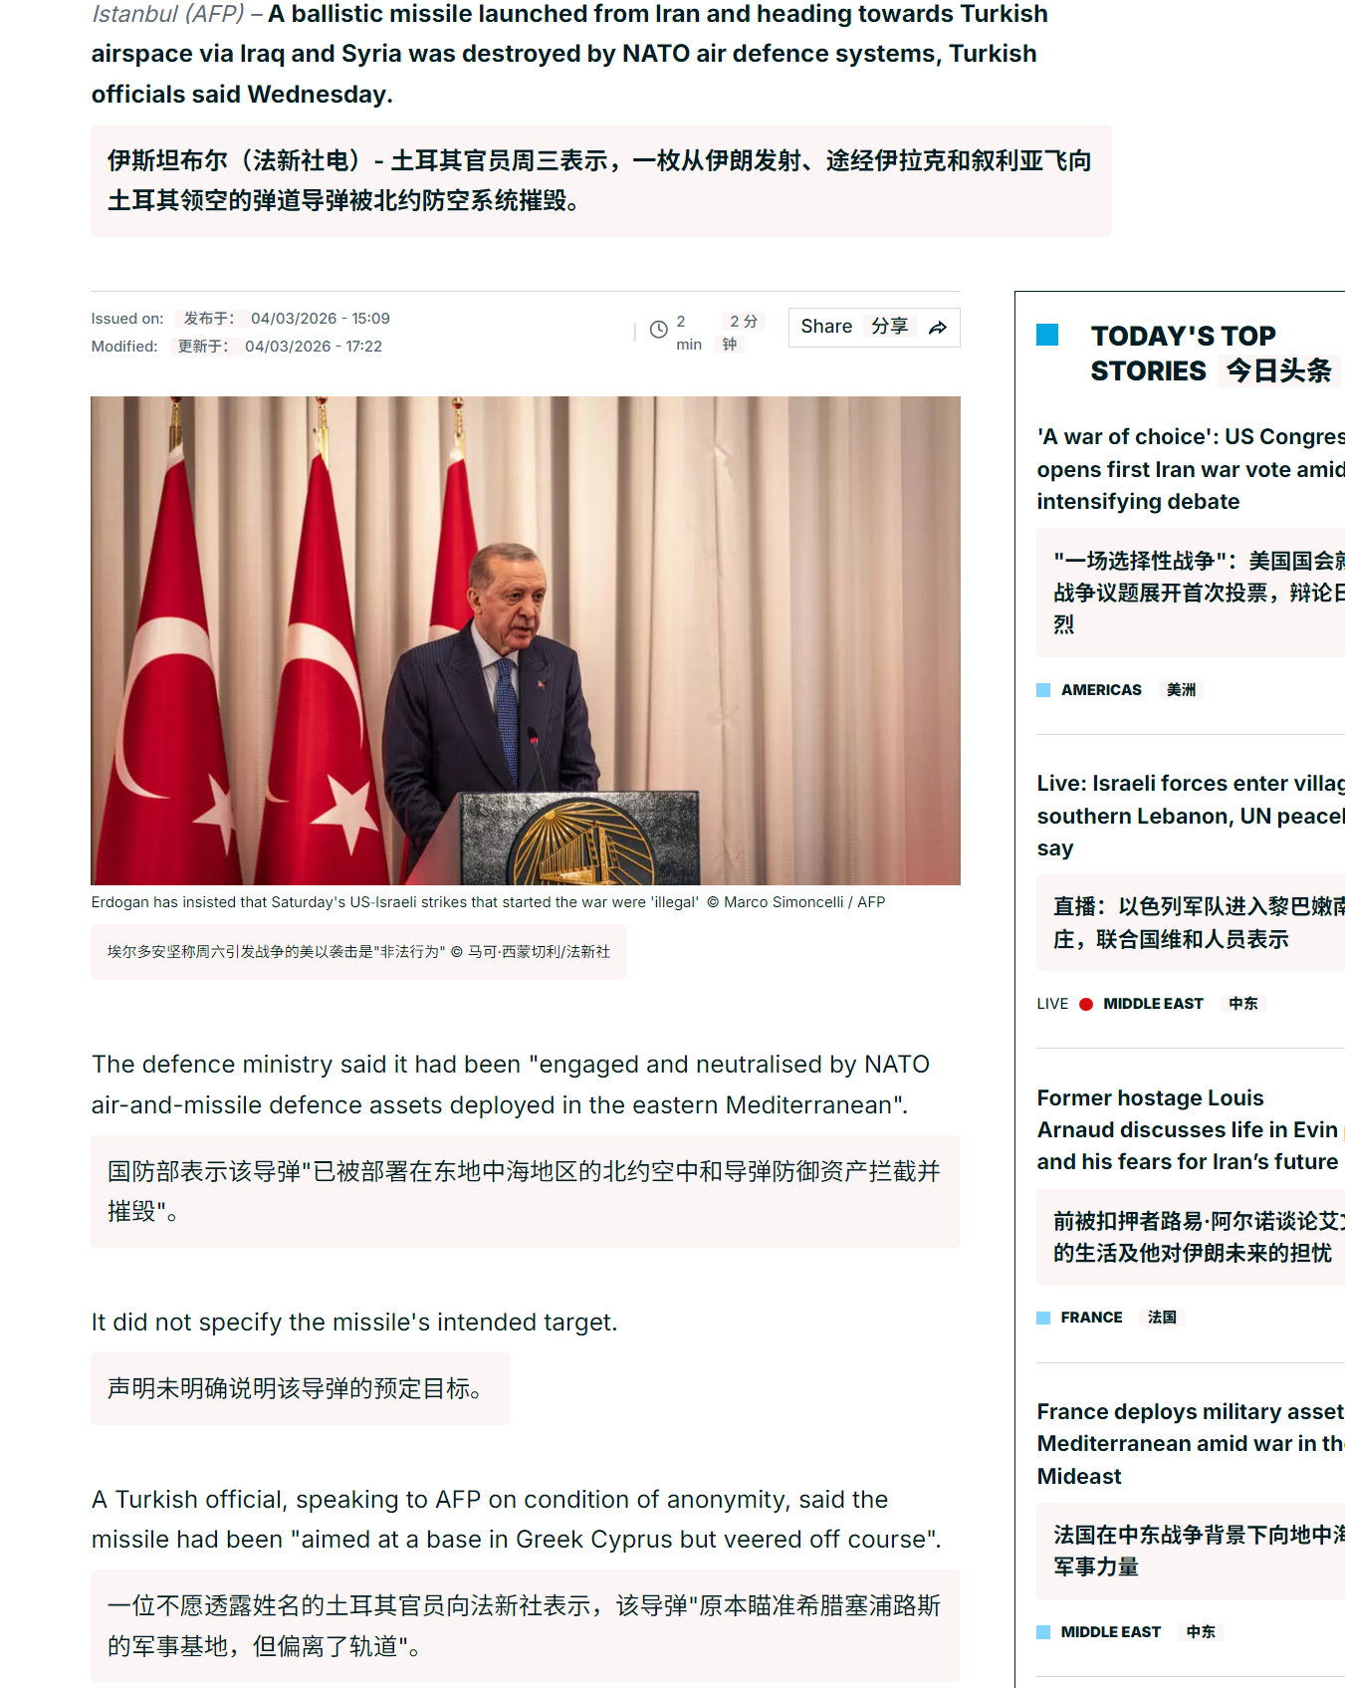Screen dimensions: 1345x1688
Task: Open France deploys military assets story
Action: (x=1191, y=1444)
